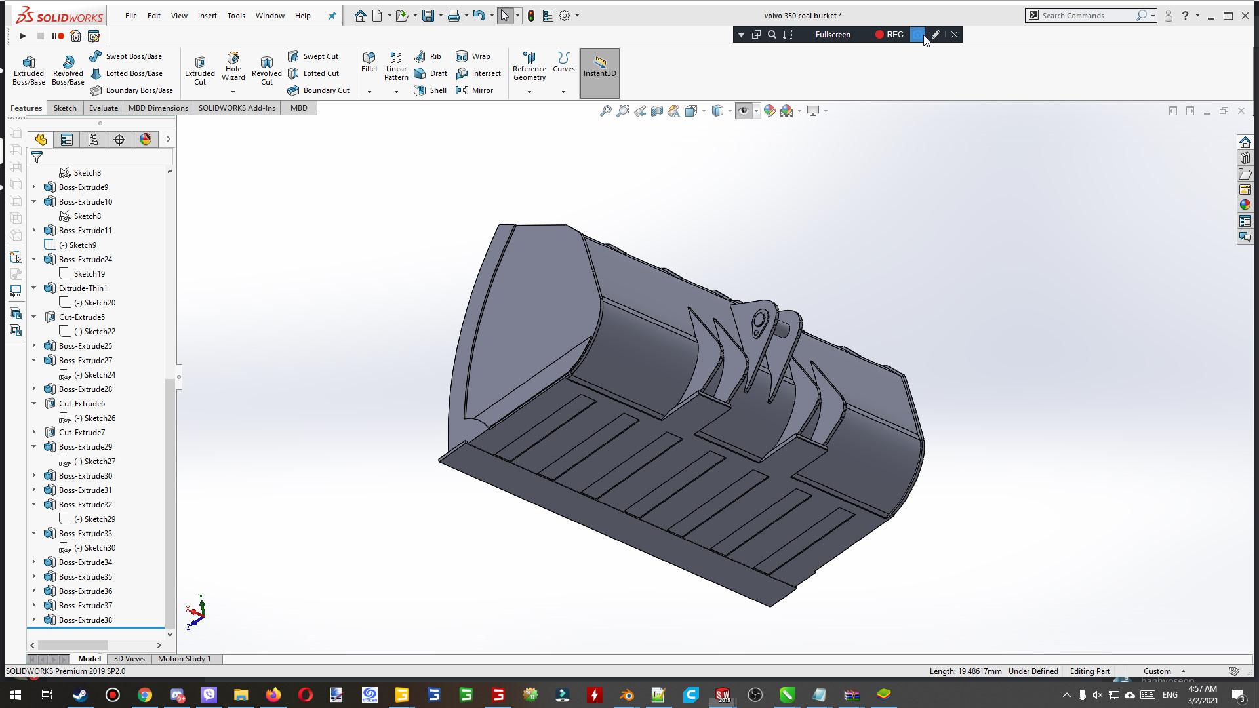Click the Search Commands input field
The width and height of the screenshot is (1259, 708).
pyautogui.click(x=1085, y=16)
